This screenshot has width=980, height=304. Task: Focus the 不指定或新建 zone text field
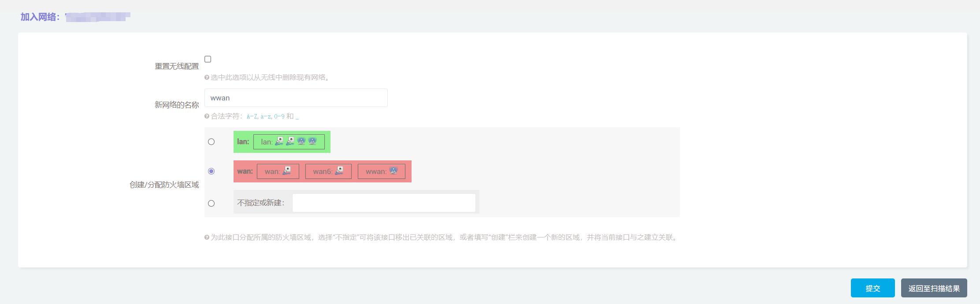coord(384,203)
